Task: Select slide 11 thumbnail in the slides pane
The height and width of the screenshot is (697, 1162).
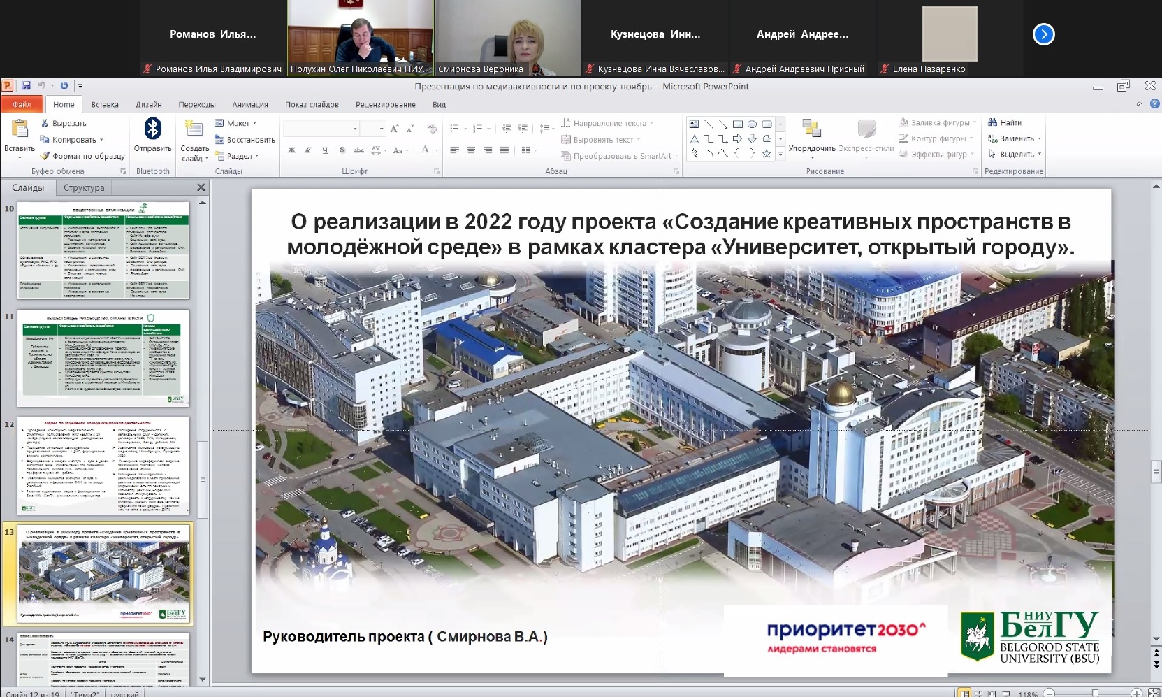Action: click(x=103, y=359)
